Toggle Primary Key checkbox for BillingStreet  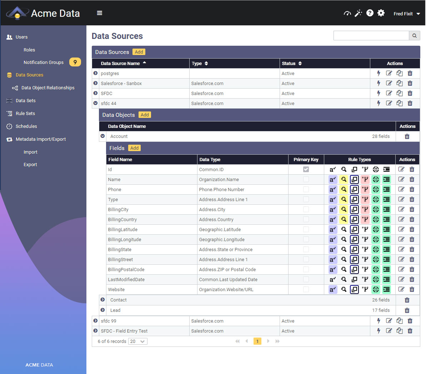coord(306,260)
